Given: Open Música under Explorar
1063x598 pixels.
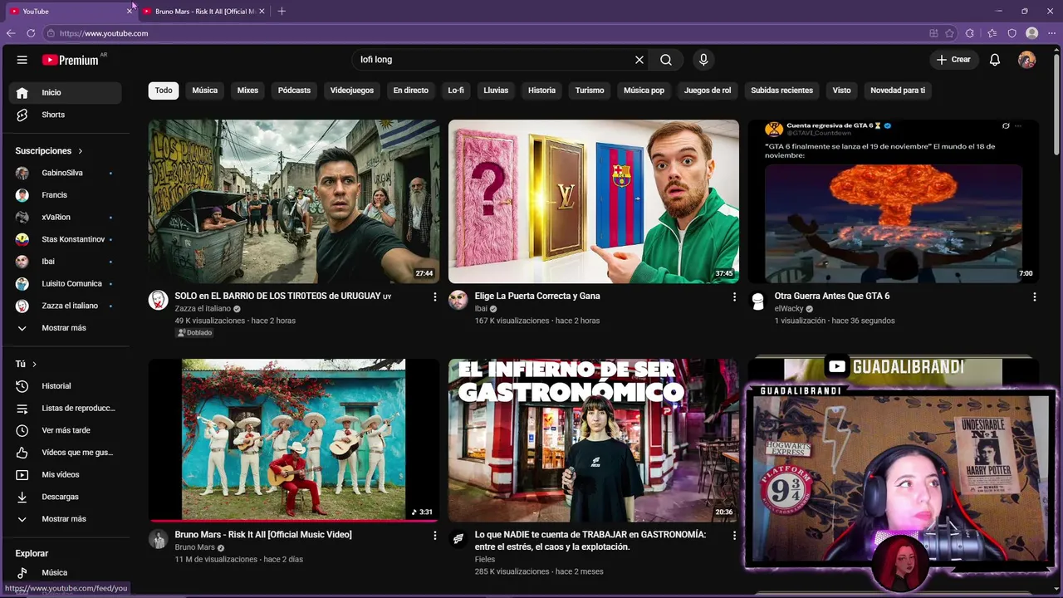Looking at the screenshot, I should point(66,572).
